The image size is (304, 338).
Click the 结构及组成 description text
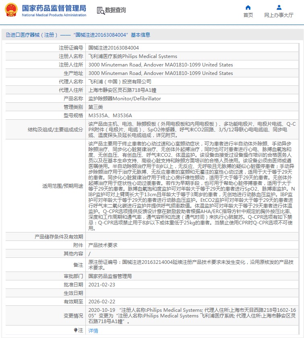coord(192,130)
